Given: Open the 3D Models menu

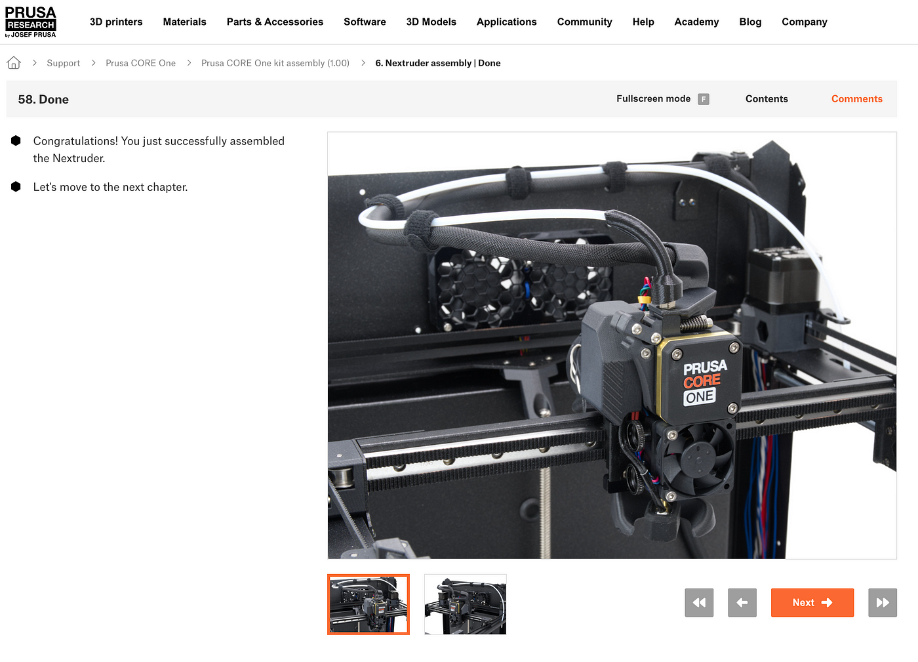Looking at the screenshot, I should [x=431, y=22].
